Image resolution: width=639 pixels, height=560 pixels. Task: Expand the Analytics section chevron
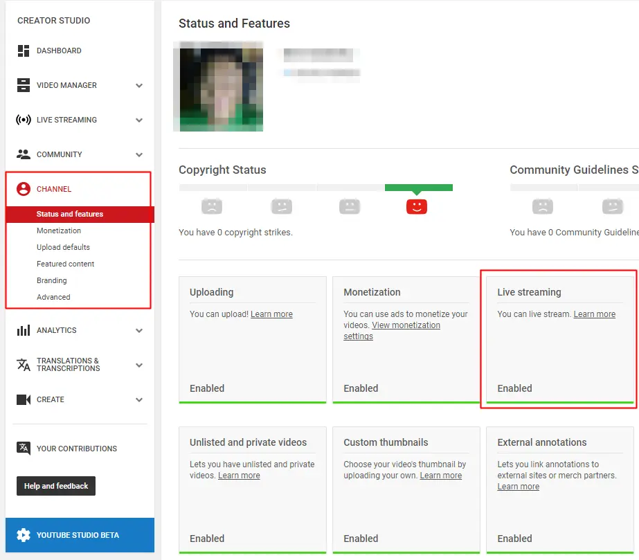click(139, 331)
